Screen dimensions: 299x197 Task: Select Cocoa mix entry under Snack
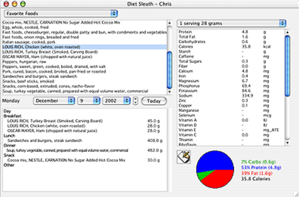[85, 160]
